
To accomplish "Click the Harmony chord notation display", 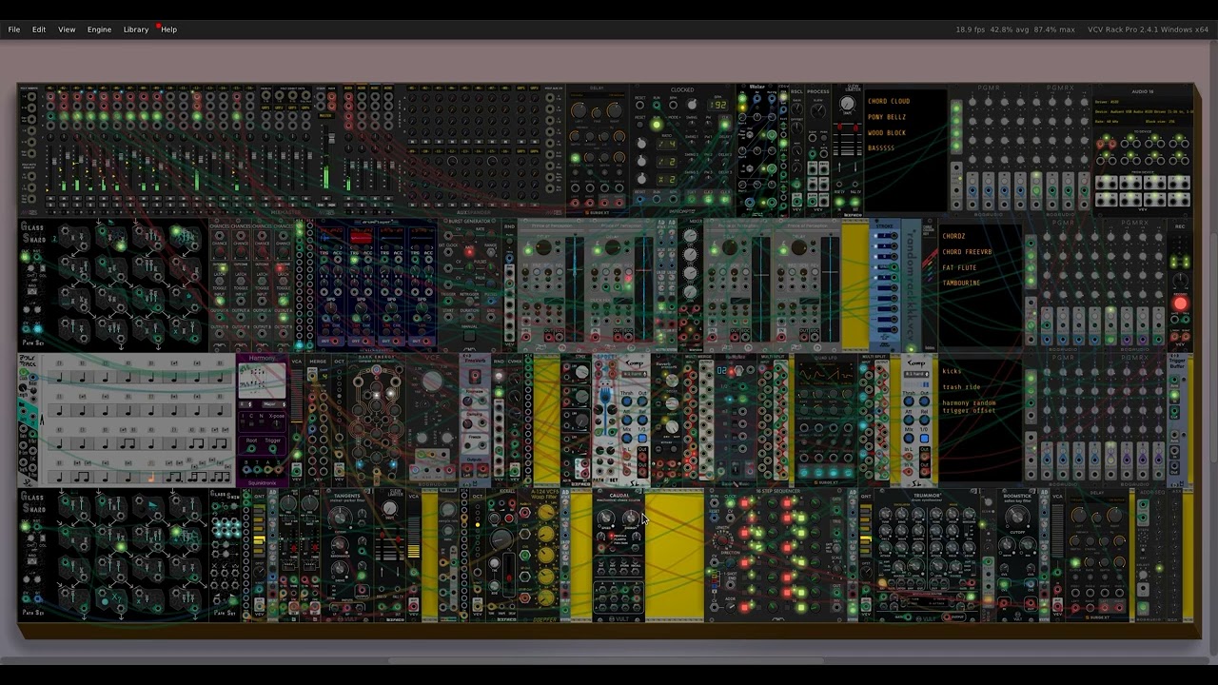I will tap(262, 381).
